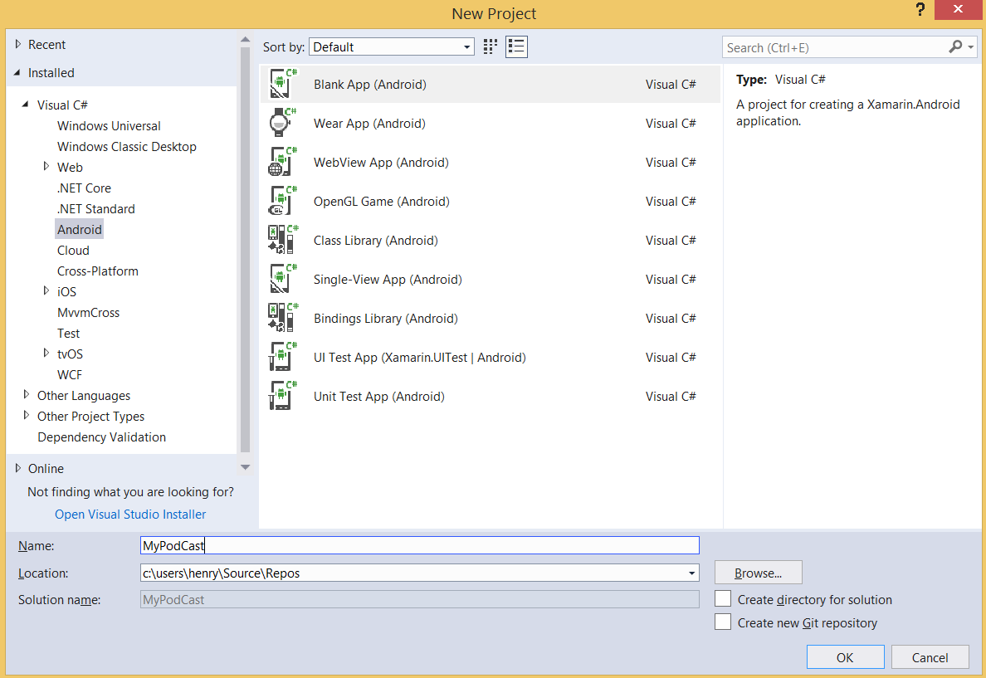
Task: Enable Create new Git repository
Action: pyautogui.click(x=723, y=622)
